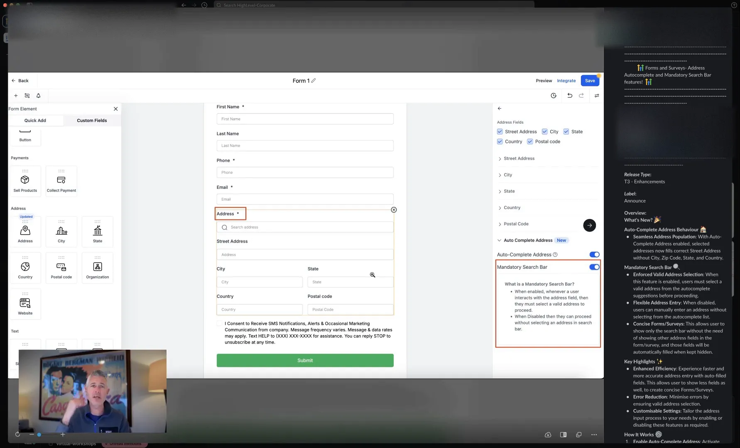
Task: Open the form Preview
Action: pyautogui.click(x=544, y=80)
